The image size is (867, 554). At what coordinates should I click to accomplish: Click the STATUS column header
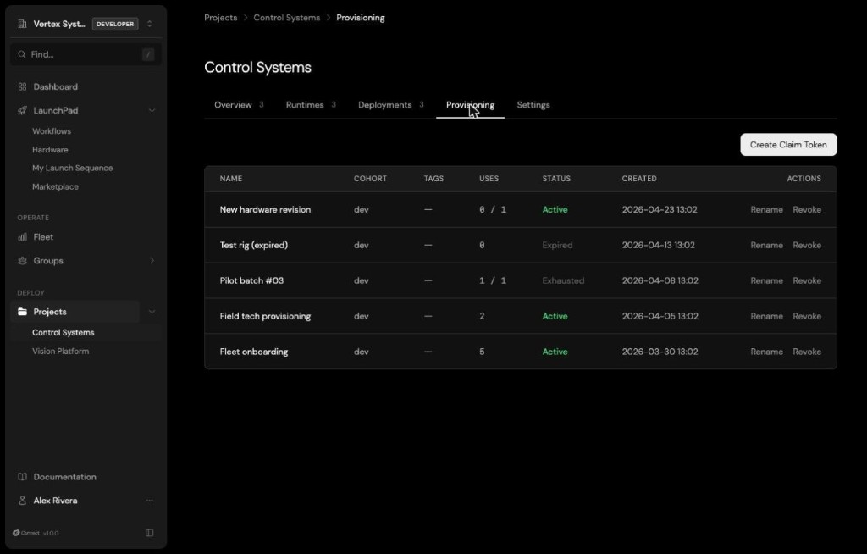coord(556,179)
